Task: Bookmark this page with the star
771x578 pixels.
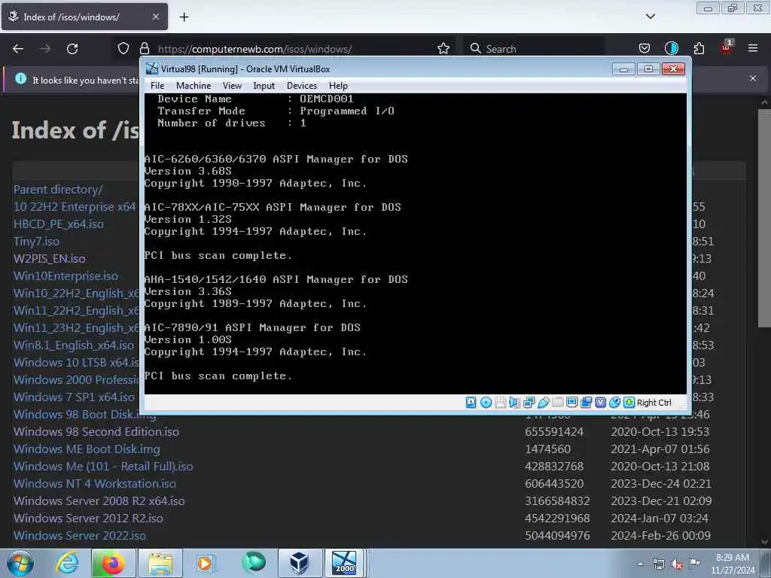Action: pyautogui.click(x=443, y=49)
